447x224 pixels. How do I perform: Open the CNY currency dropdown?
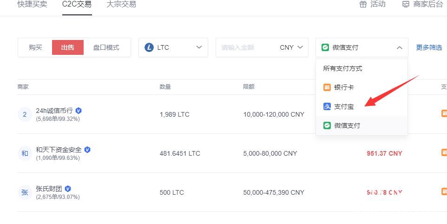(x=291, y=47)
